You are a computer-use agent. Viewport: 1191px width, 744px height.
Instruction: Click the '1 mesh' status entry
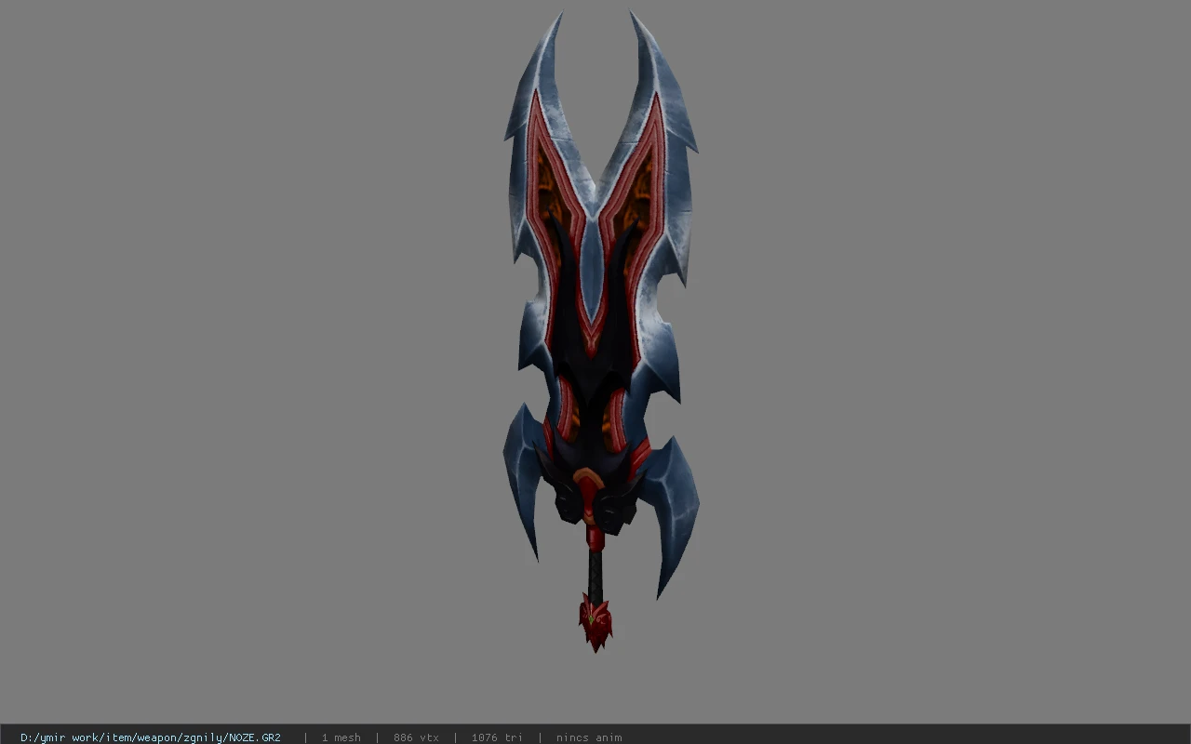click(x=341, y=737)
